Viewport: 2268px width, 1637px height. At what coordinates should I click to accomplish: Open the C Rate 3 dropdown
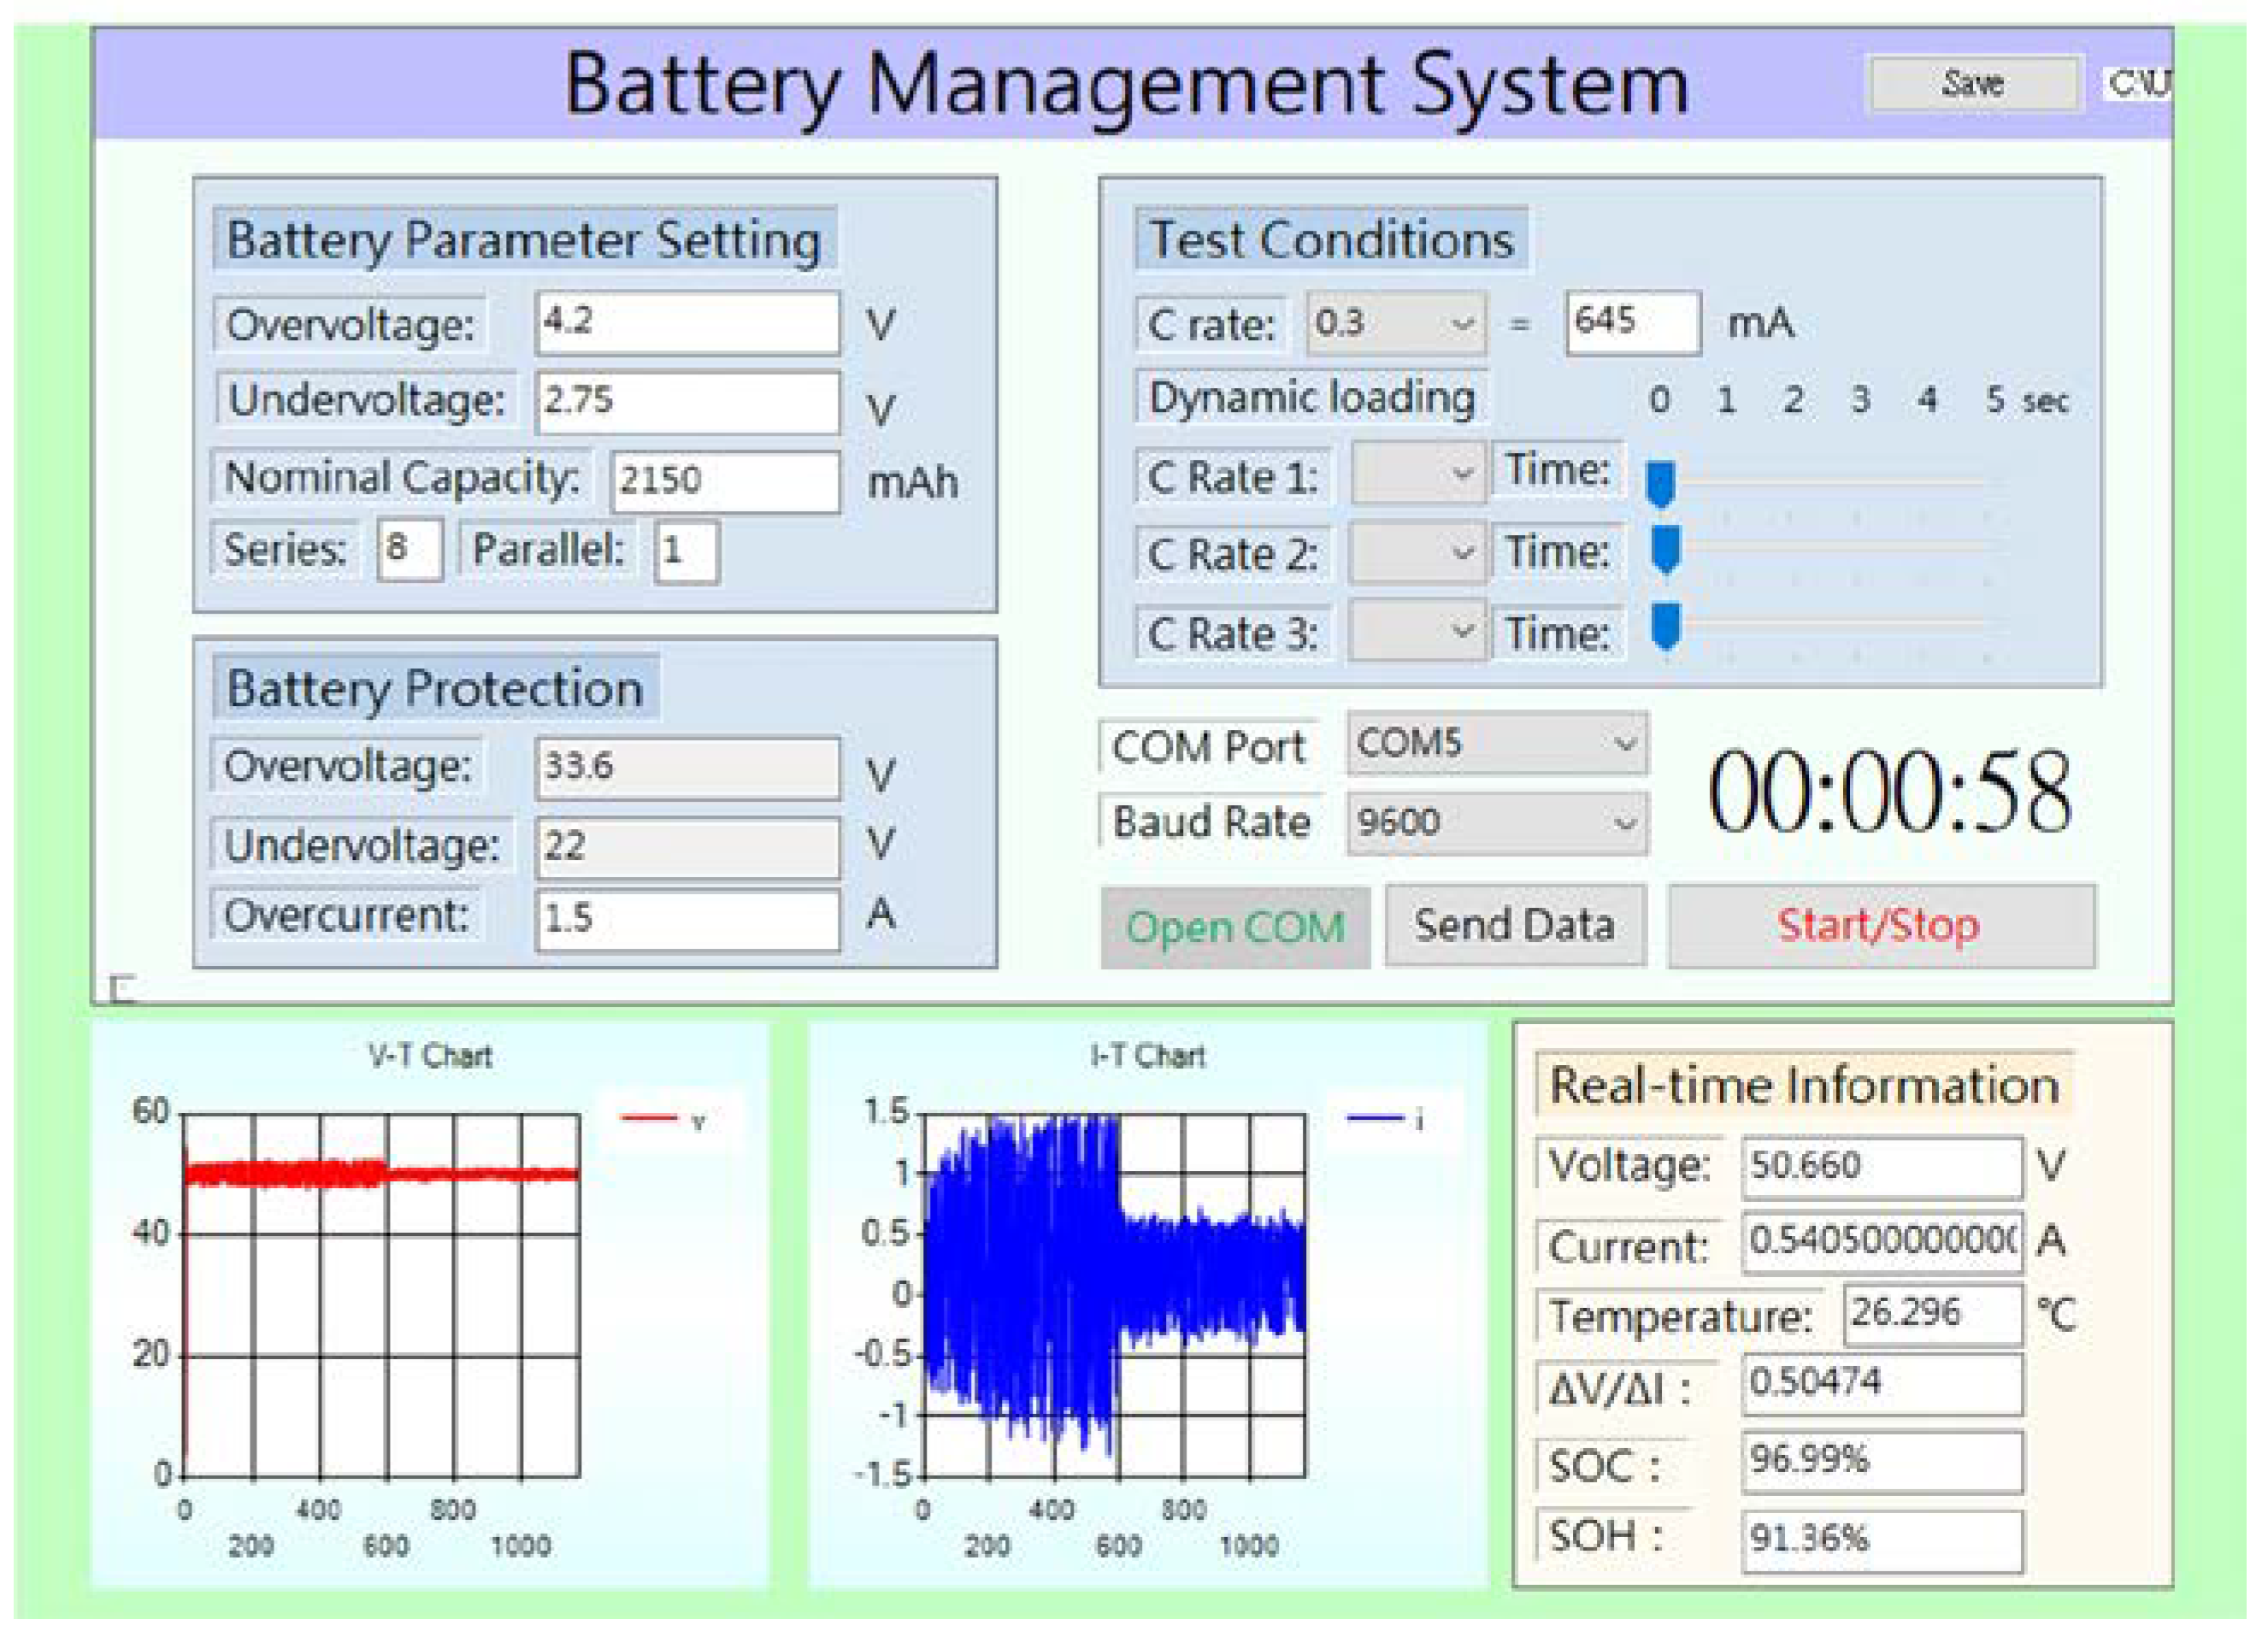pyautogui.click(x=1418, y=632)
